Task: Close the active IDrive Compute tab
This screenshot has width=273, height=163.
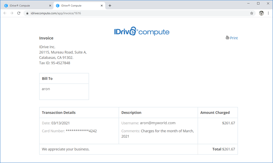Action: [x=102, y=5]
